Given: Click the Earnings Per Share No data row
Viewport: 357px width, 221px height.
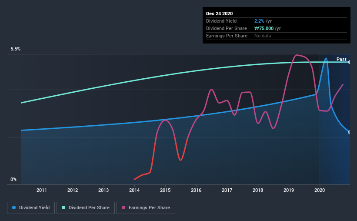Looking at the screenshot, I should [x=277, y=36].
